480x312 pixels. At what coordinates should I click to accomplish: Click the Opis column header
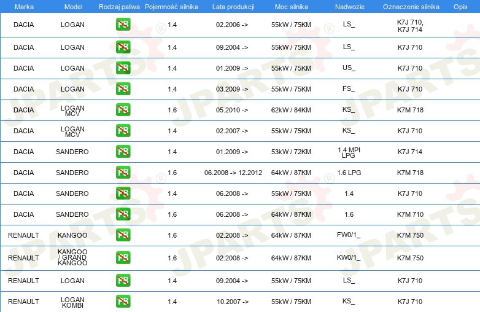click(460, 6)
